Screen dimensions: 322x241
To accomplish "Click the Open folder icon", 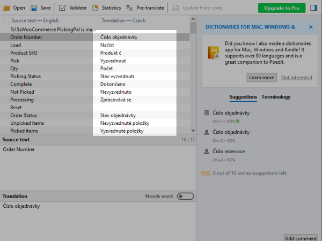I will [7, 8].
